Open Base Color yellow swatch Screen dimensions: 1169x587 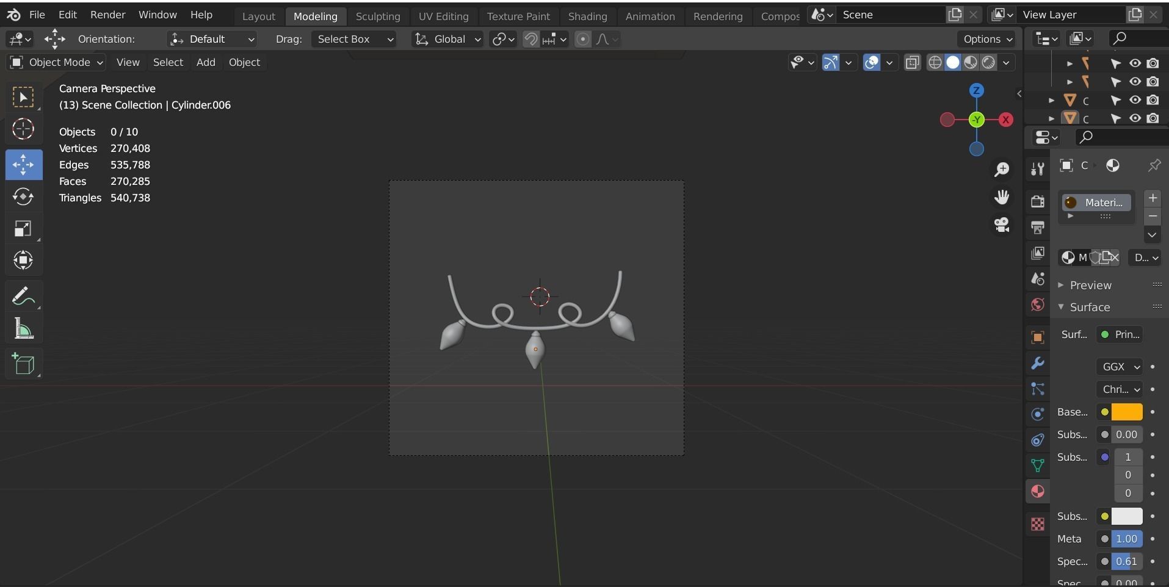pos(1127,412)
